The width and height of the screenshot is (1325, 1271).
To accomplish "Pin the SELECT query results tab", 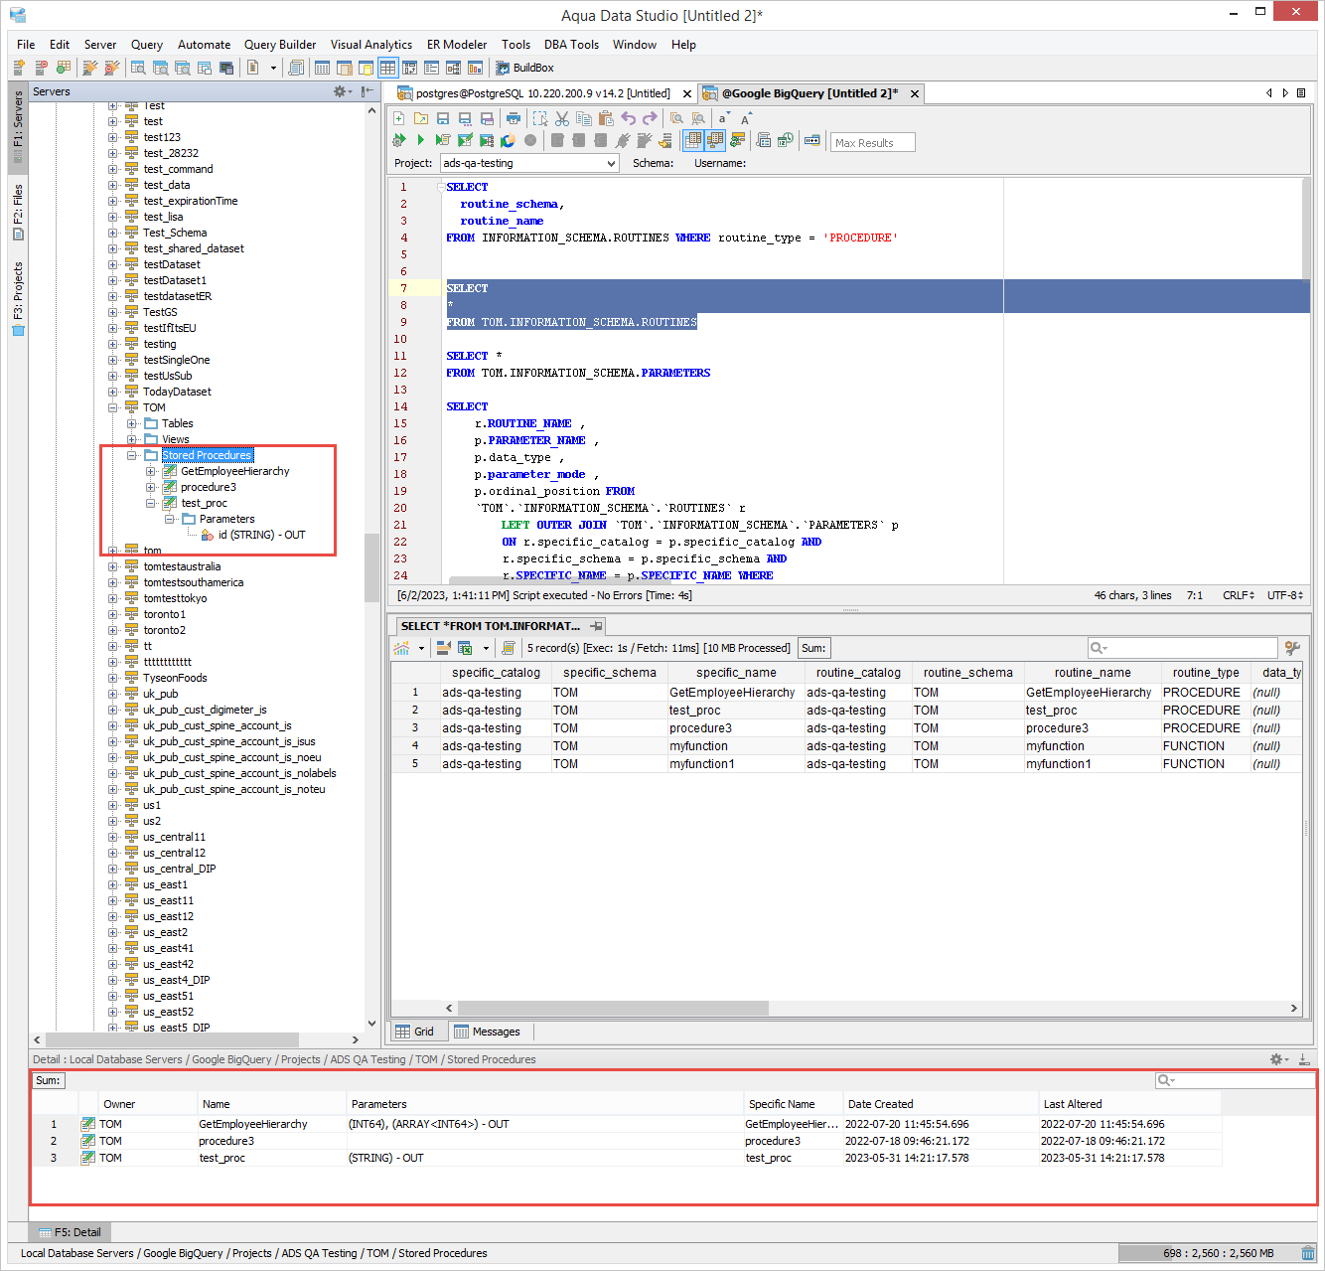I will [x=597, y=626].
